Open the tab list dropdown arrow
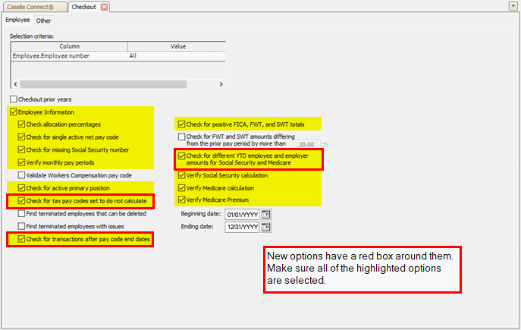The image size is (521, 330). coord(513,6)
